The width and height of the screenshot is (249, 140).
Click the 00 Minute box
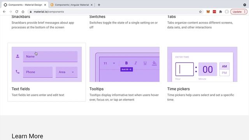point(207,69)
